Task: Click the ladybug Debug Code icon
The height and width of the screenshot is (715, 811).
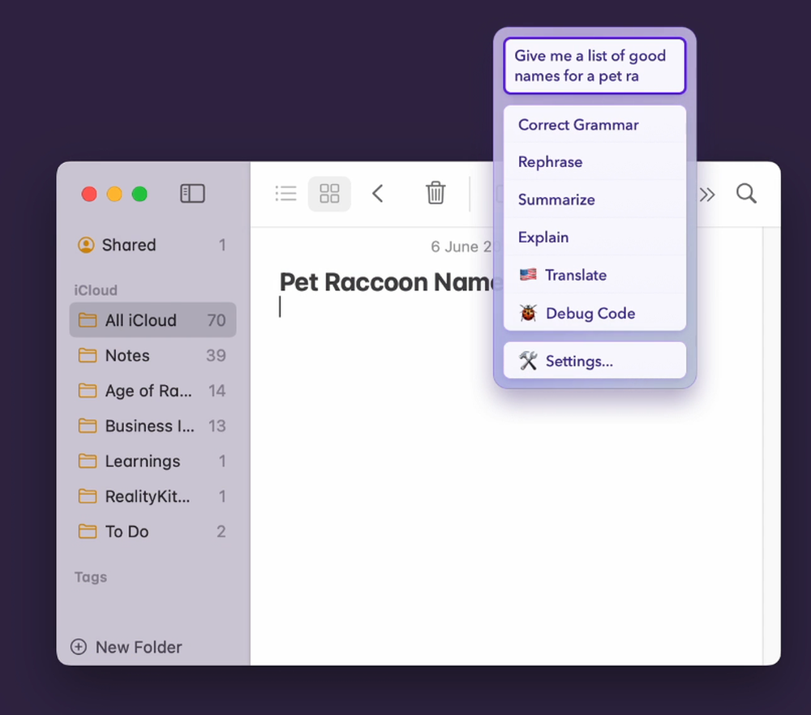Action: pos(528,313)
